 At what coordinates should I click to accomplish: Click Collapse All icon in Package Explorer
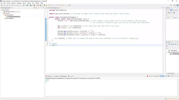pos(34,8)
